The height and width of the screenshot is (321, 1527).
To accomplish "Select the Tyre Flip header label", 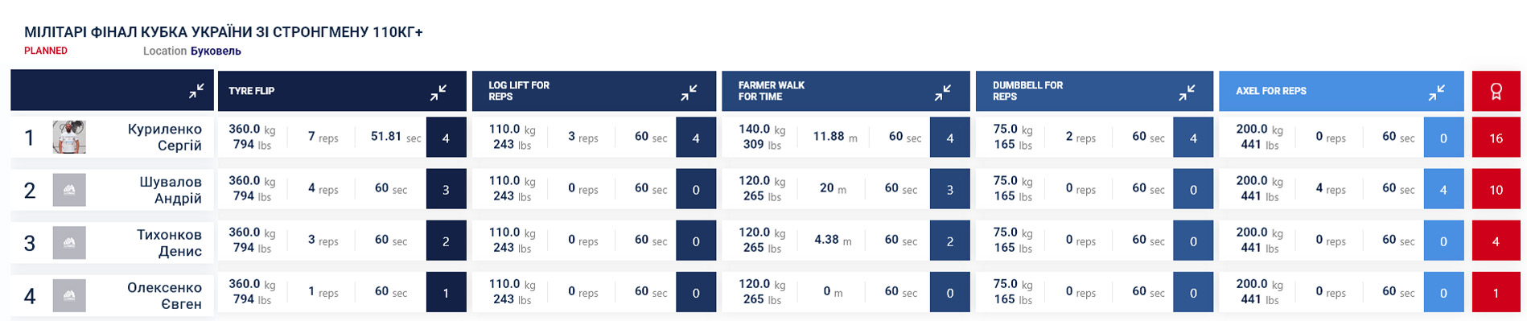I will point(251,91).
